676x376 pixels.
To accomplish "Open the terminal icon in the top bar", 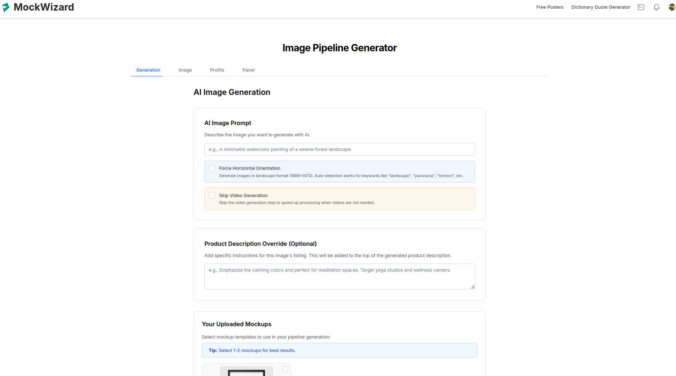I will pyautogui.click(x=641, y=7).
